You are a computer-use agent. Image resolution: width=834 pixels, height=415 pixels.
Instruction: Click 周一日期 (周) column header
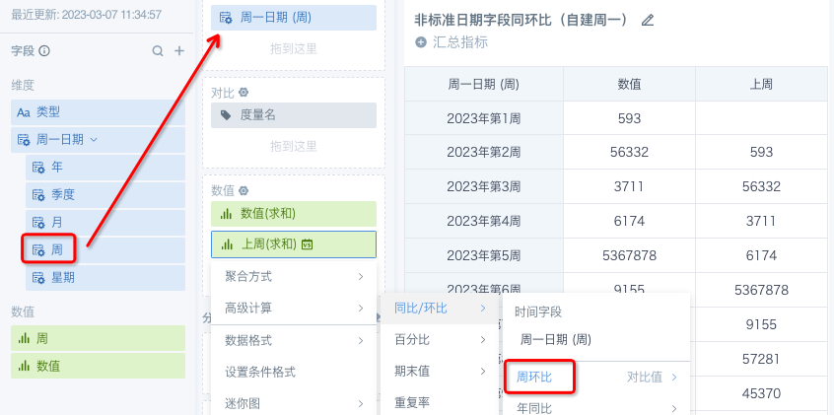coord(483,84)
